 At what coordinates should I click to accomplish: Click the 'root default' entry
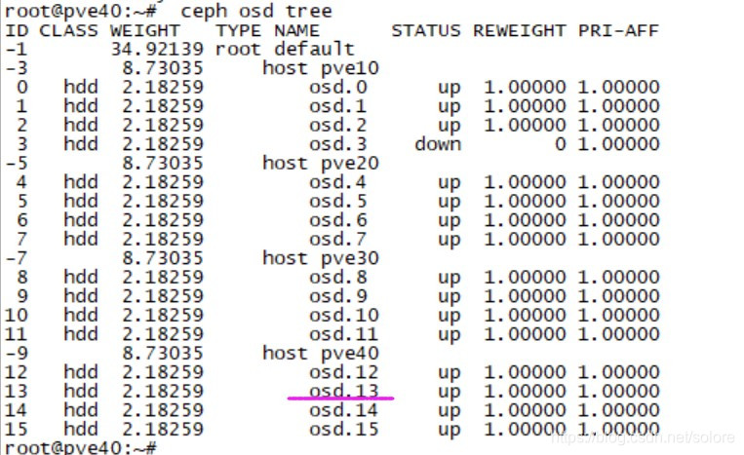coord(285,50)
